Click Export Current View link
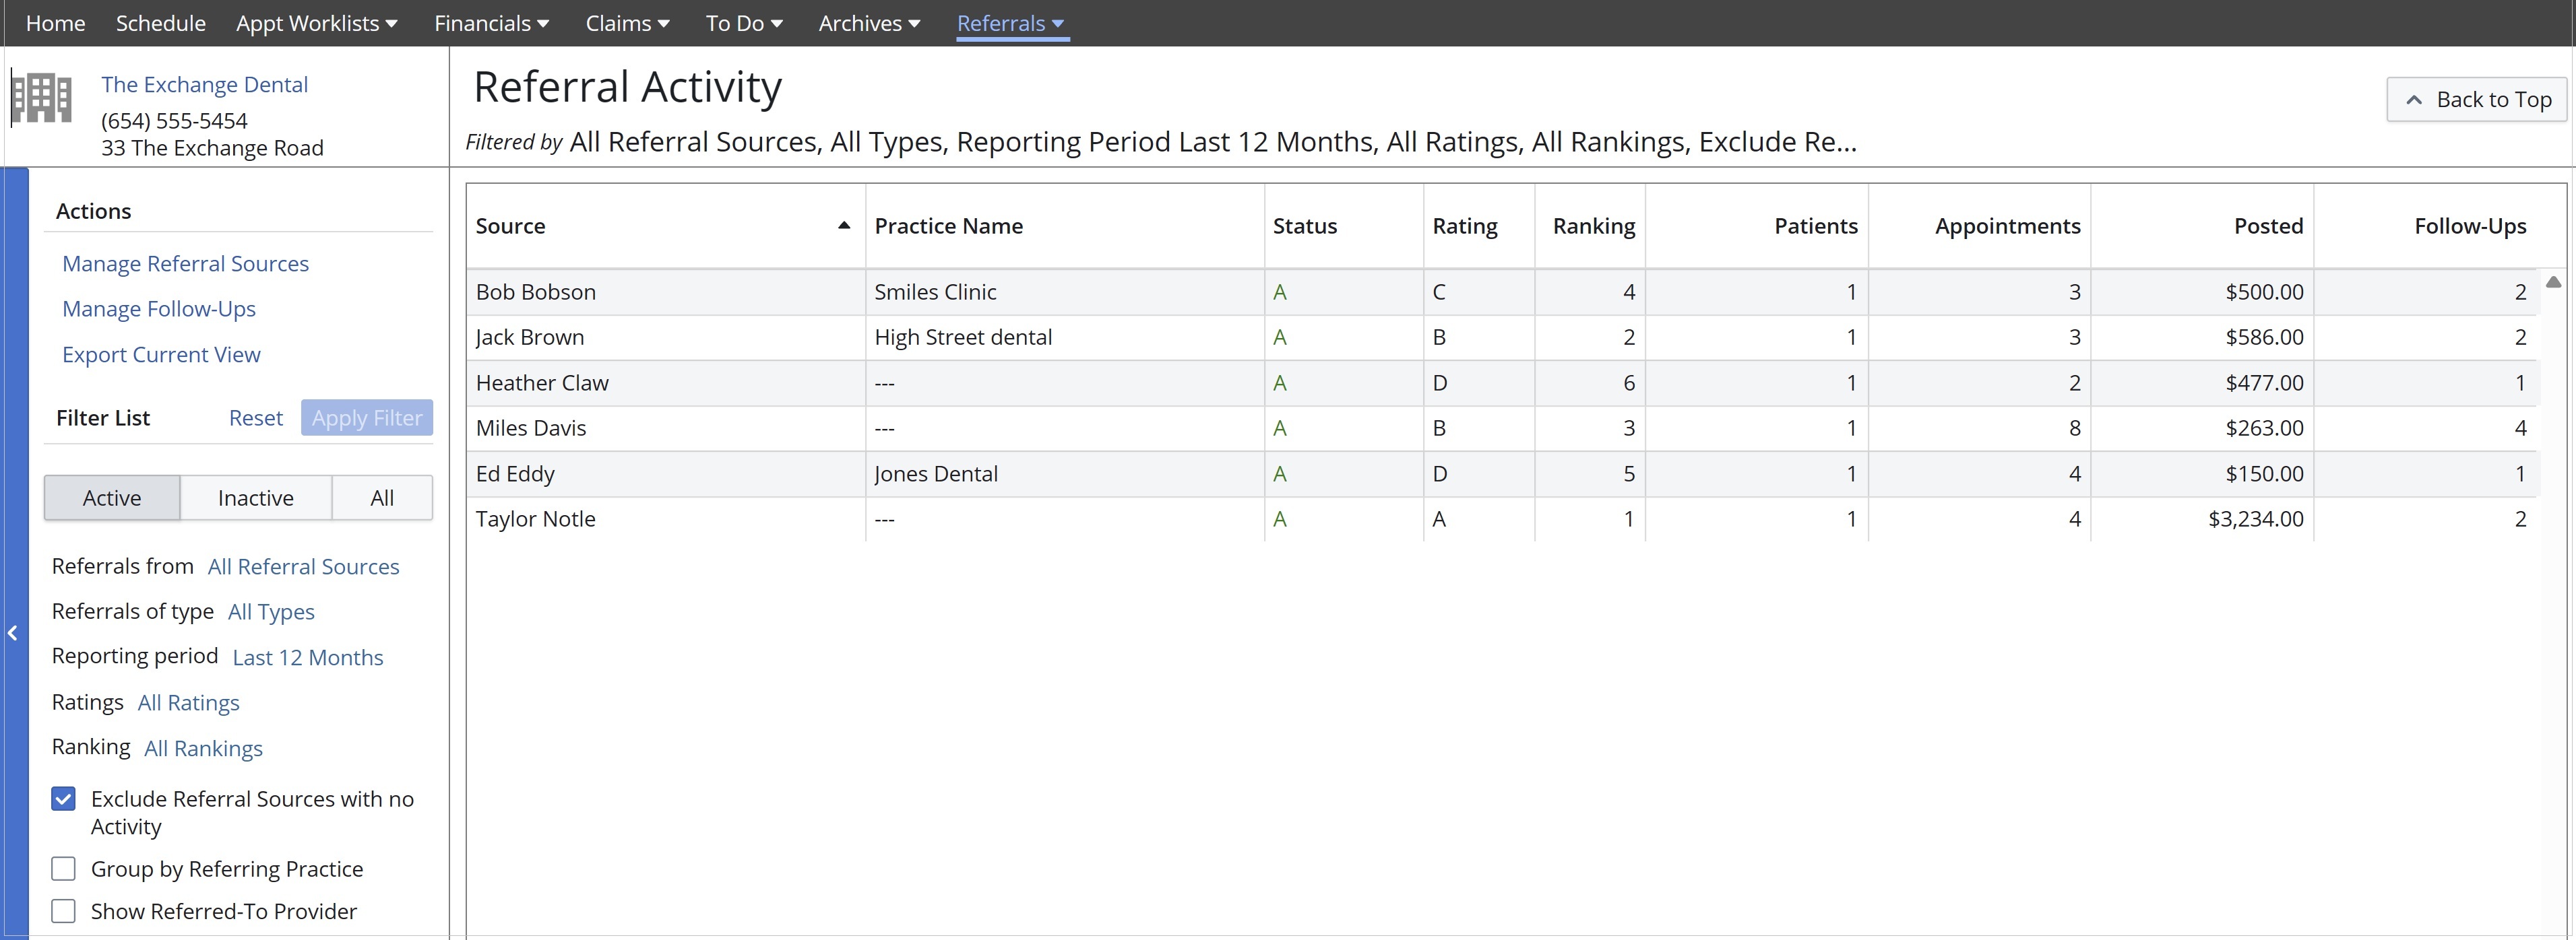The image size is (2576, 940). pyautogui.click(x=161, y=355)
